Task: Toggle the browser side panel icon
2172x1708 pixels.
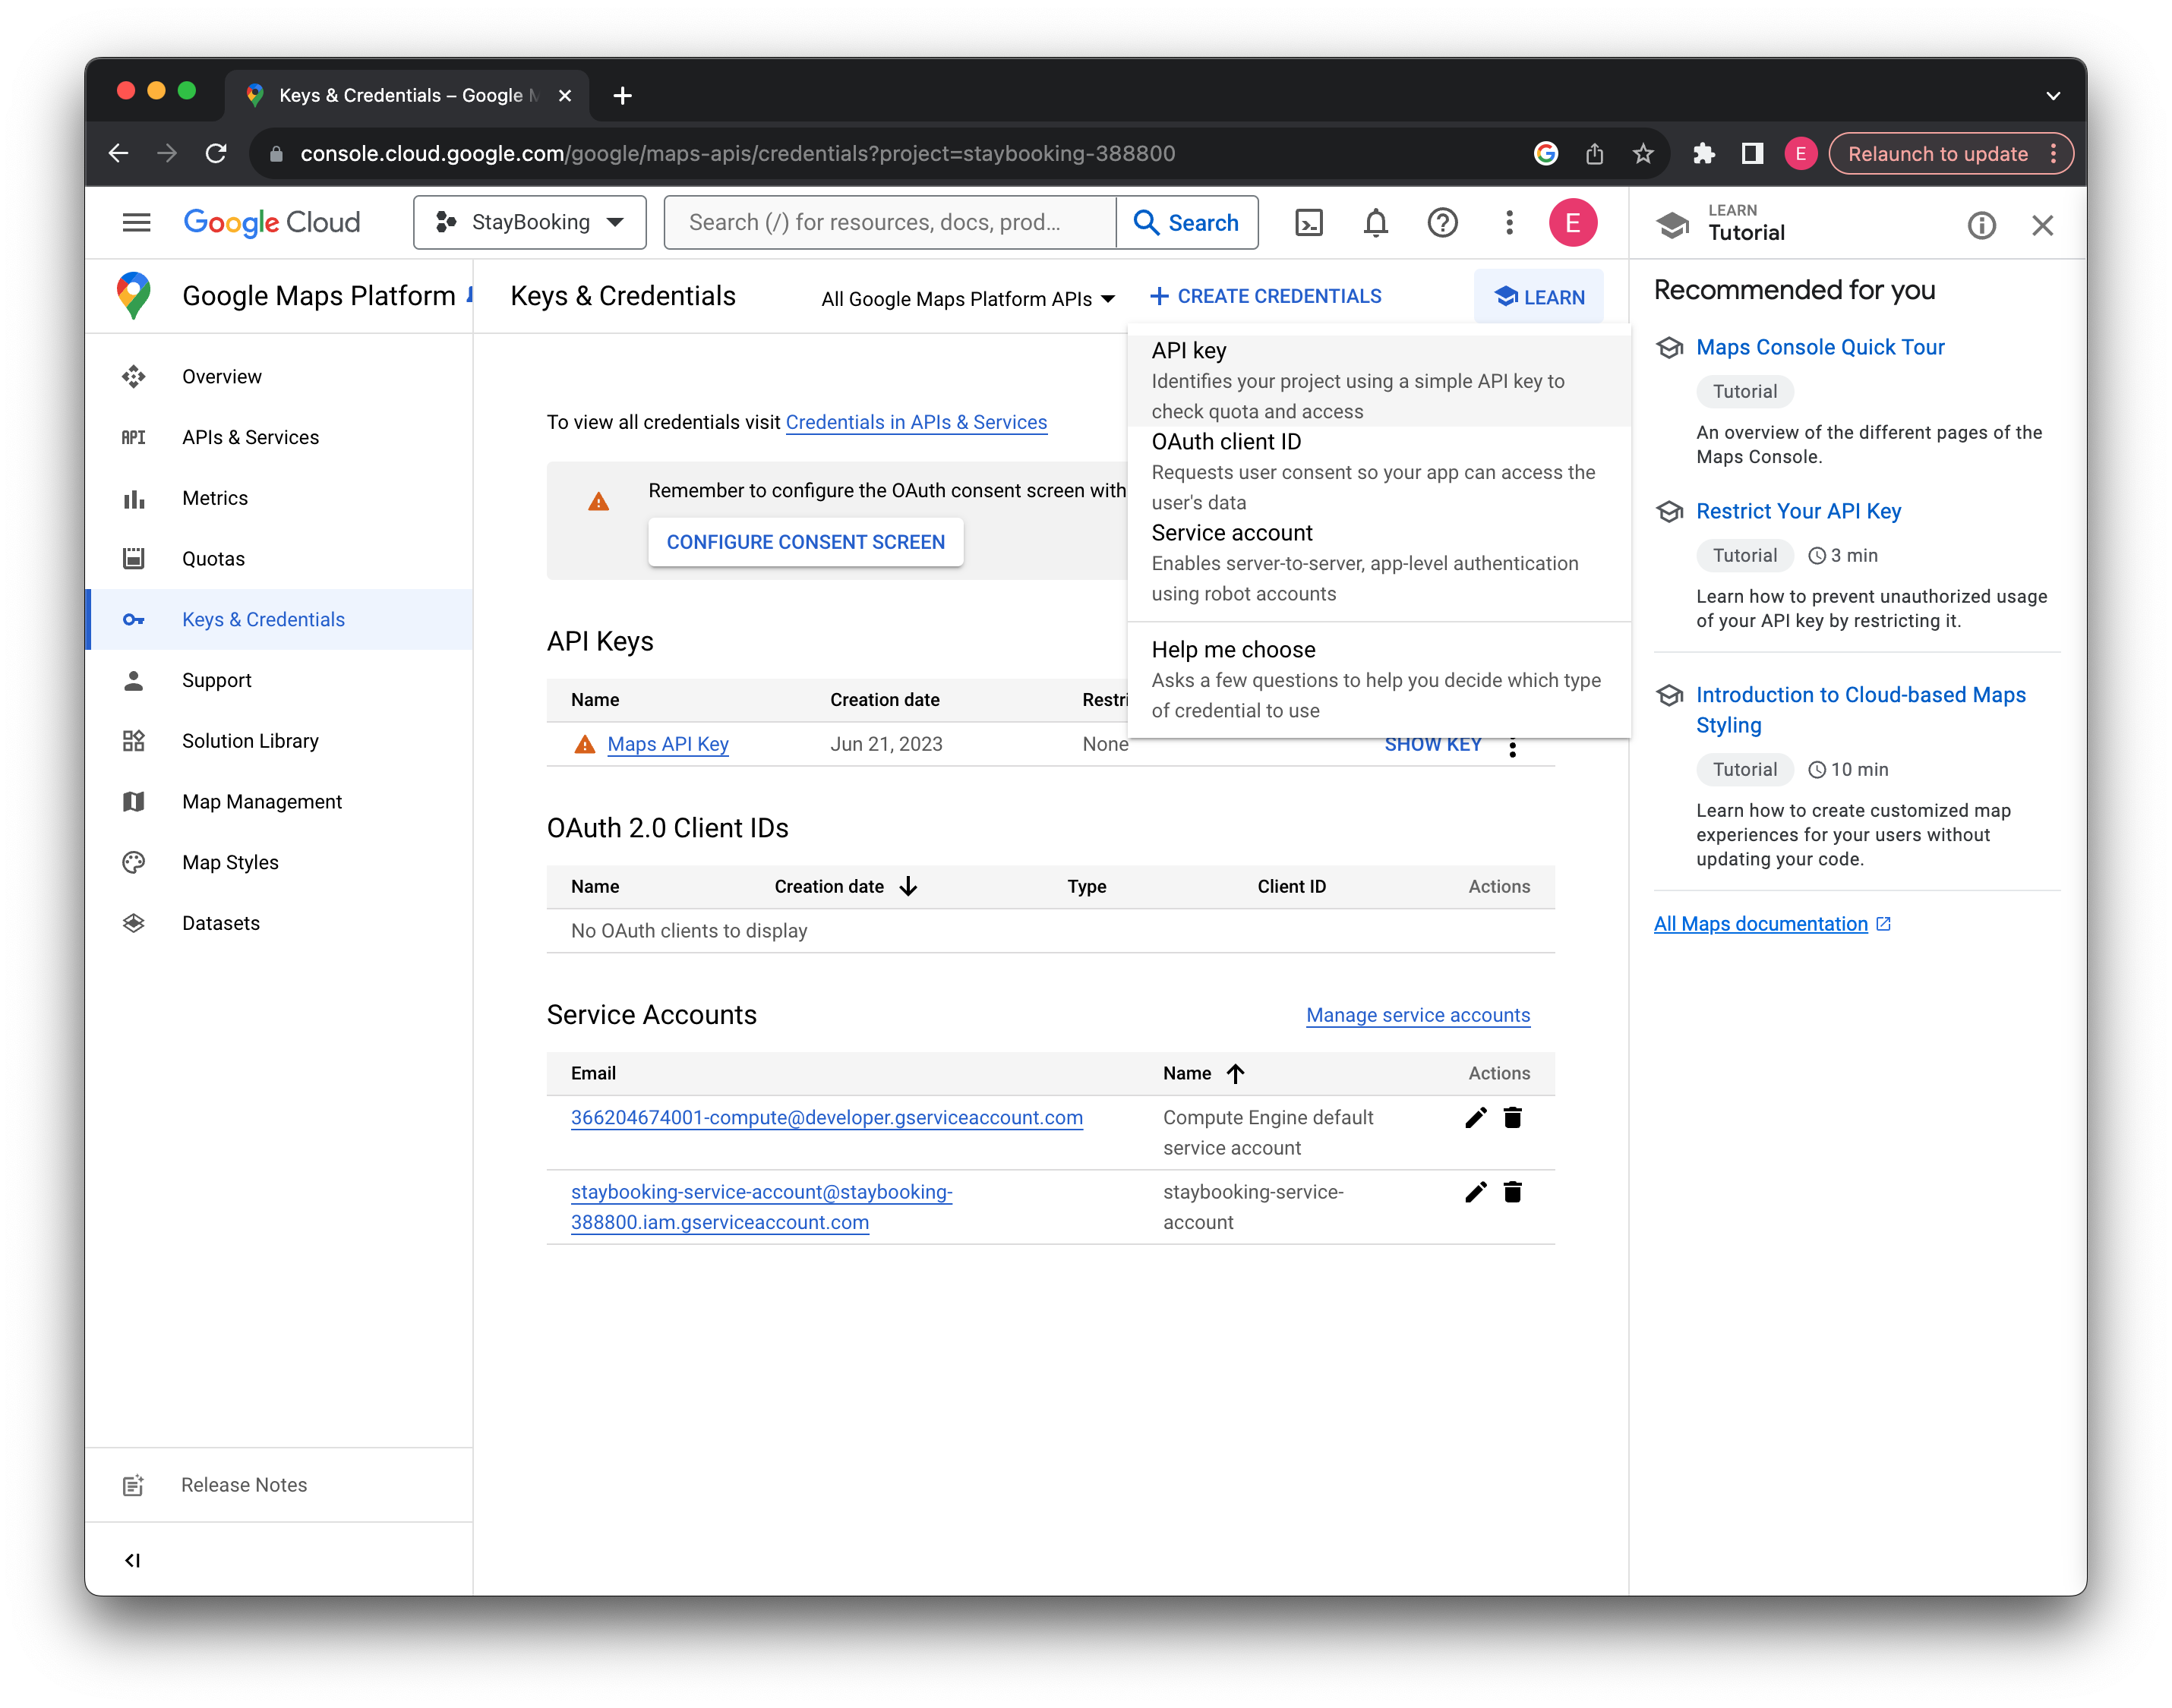Action: 1752,153
